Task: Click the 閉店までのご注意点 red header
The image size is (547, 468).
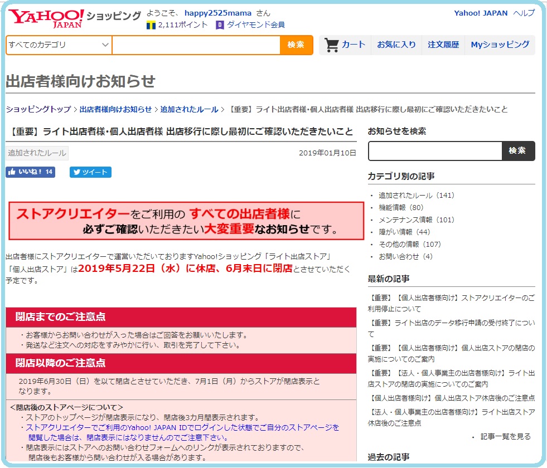Action: tap(181, 317)
